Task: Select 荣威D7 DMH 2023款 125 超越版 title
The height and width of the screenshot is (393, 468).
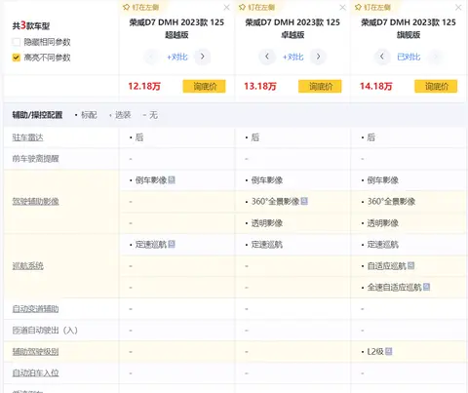Action: point(176,28)
